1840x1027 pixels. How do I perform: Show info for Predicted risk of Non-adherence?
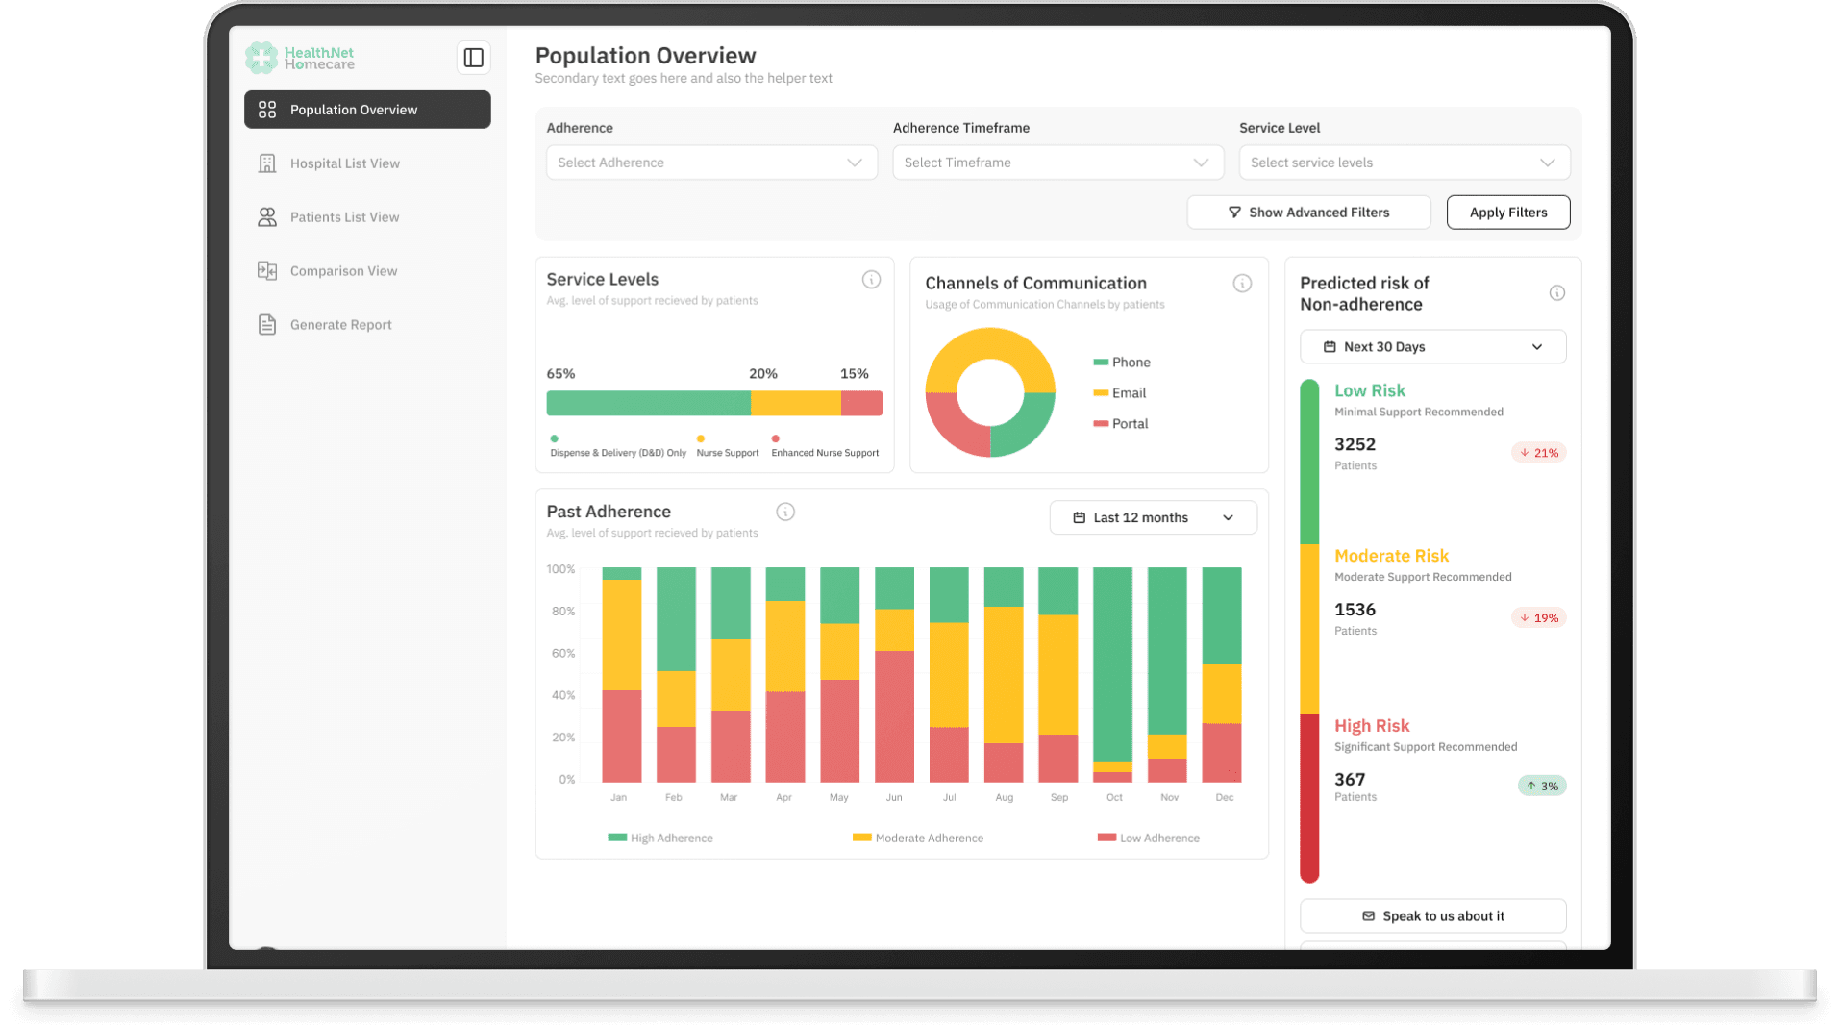[1556, 293]
